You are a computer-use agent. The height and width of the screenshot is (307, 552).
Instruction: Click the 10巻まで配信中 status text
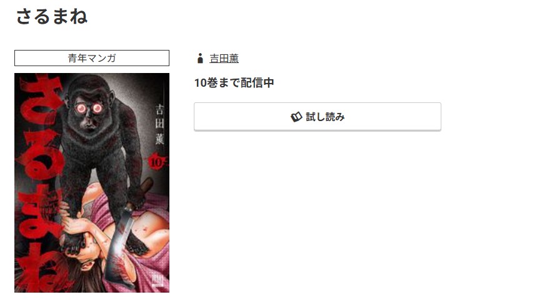pos(234,83)
